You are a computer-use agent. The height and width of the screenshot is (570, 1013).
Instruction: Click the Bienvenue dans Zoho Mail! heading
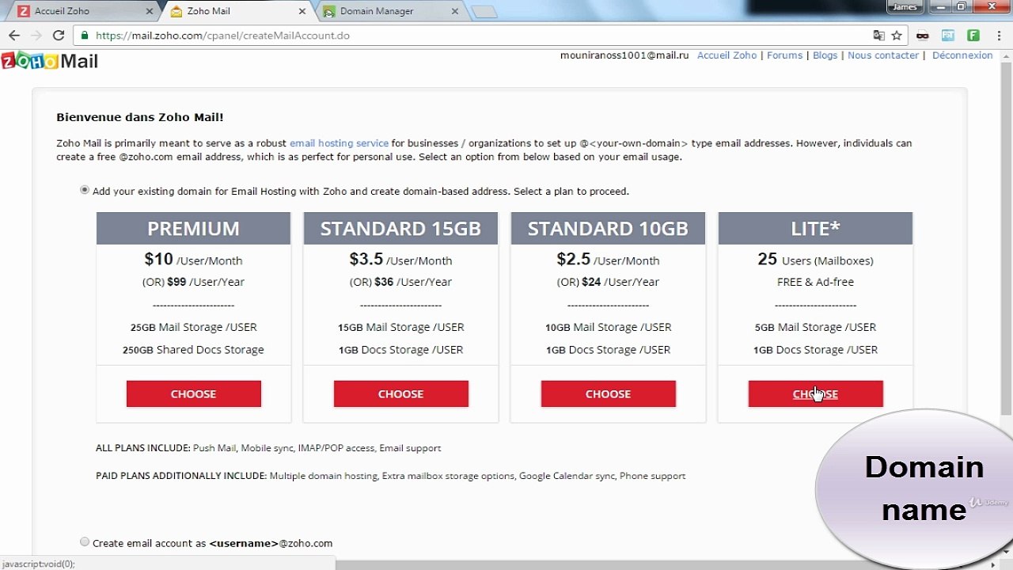[140, 117]
